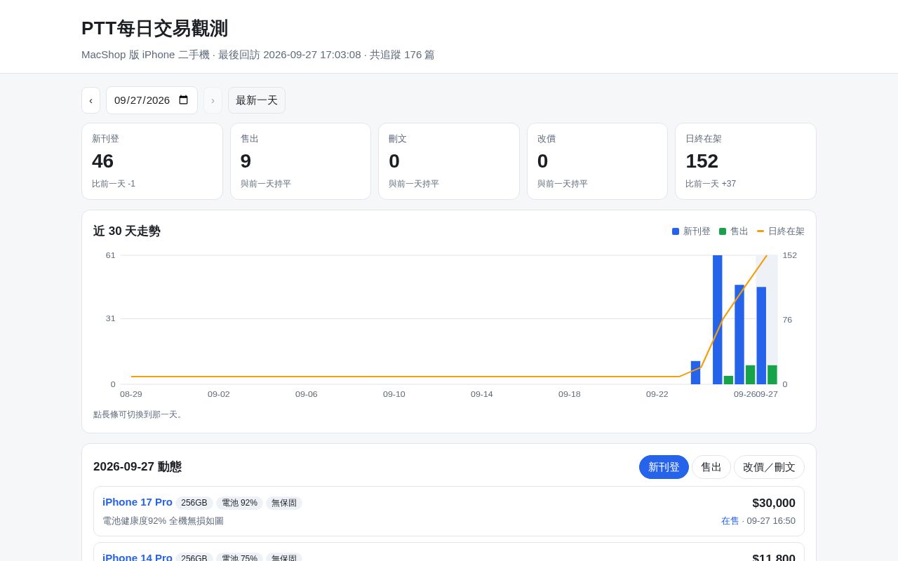This screenshot has height=561, width=898.
Task: Click the 電池 92% tag
Action: [x=239, y=503]
